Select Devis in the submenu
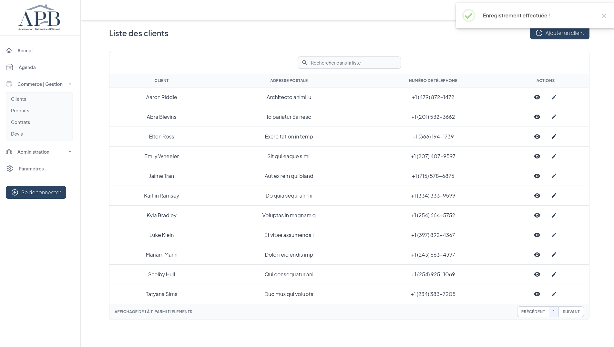The width and height of the screenshot is (614, 347). point(17,134)
